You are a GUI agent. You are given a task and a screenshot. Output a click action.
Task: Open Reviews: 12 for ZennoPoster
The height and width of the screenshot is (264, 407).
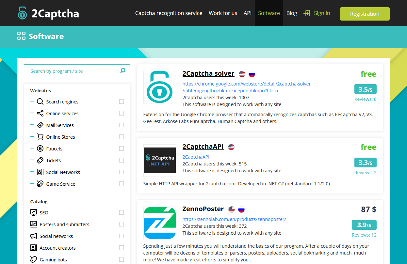[364, 235]
